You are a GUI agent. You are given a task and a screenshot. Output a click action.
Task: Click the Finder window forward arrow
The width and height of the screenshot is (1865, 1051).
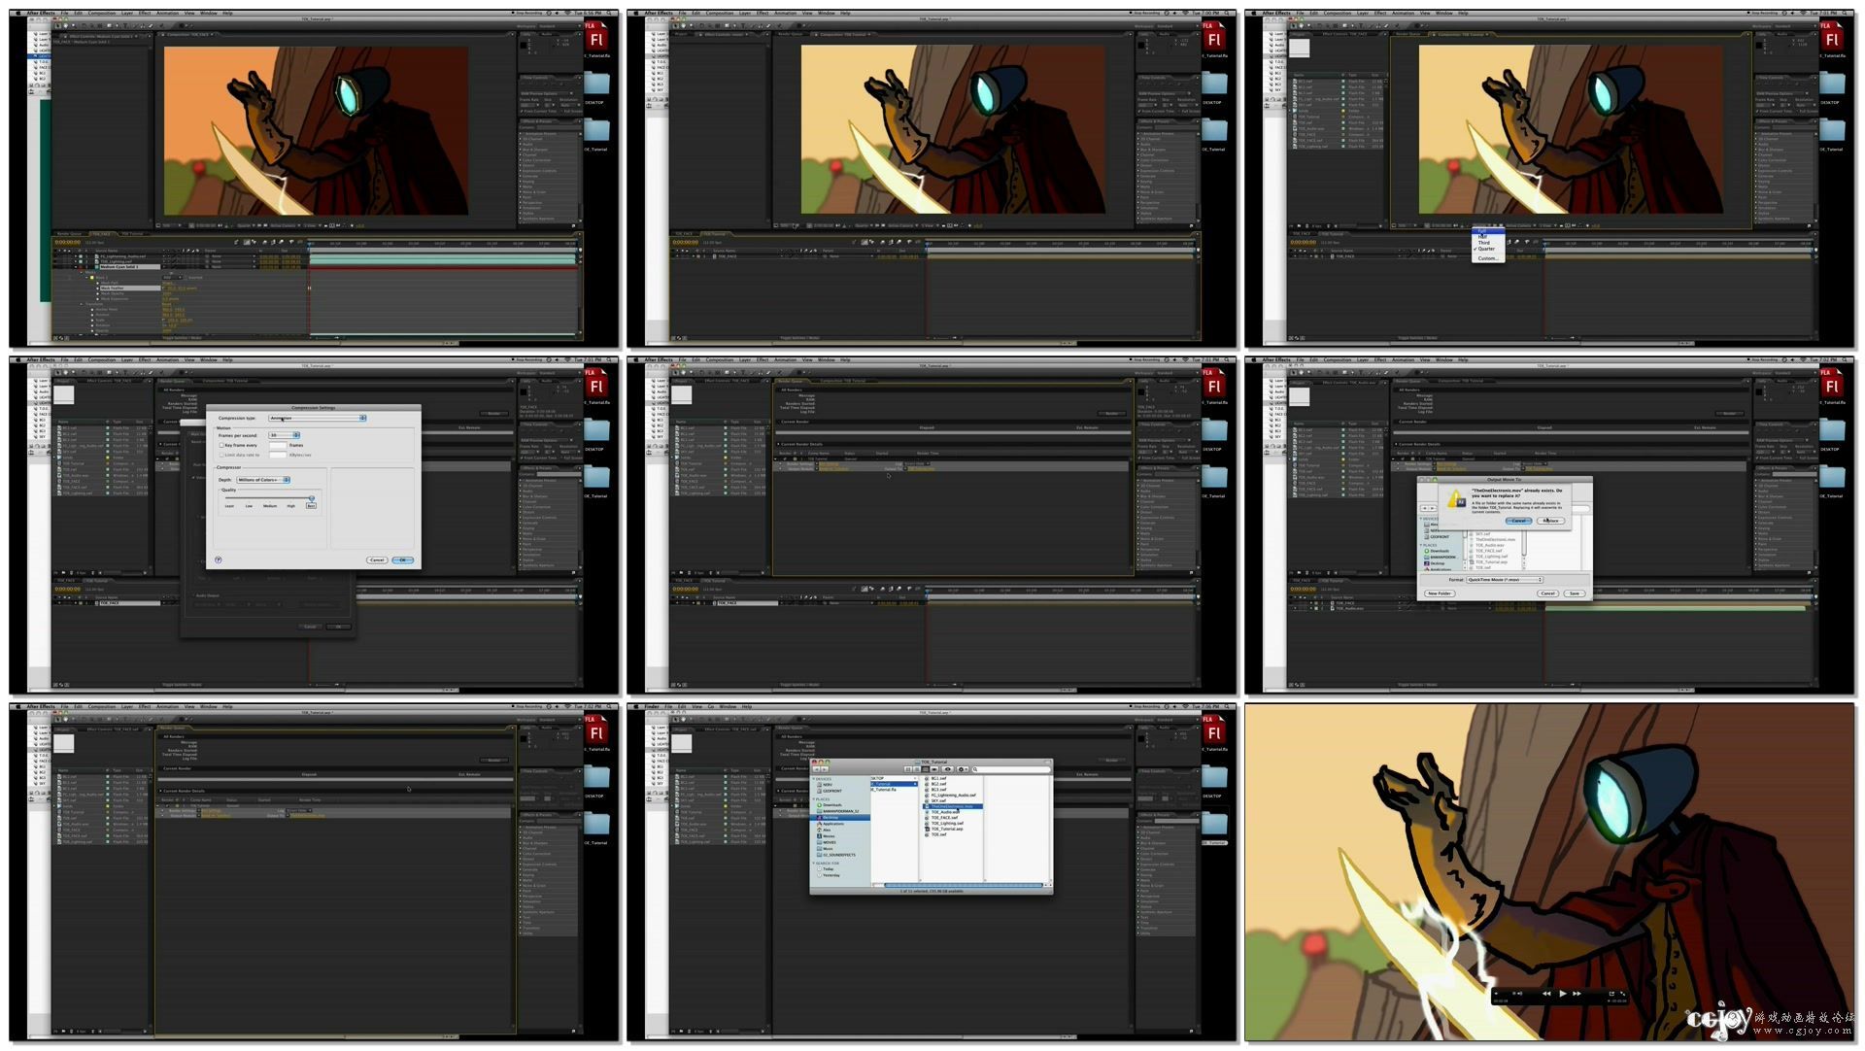point(825,769)
